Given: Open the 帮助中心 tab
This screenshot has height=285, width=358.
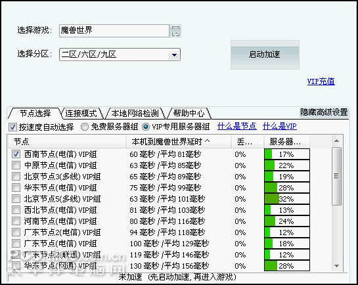Looking at the screenshot, I should point(189,114).
